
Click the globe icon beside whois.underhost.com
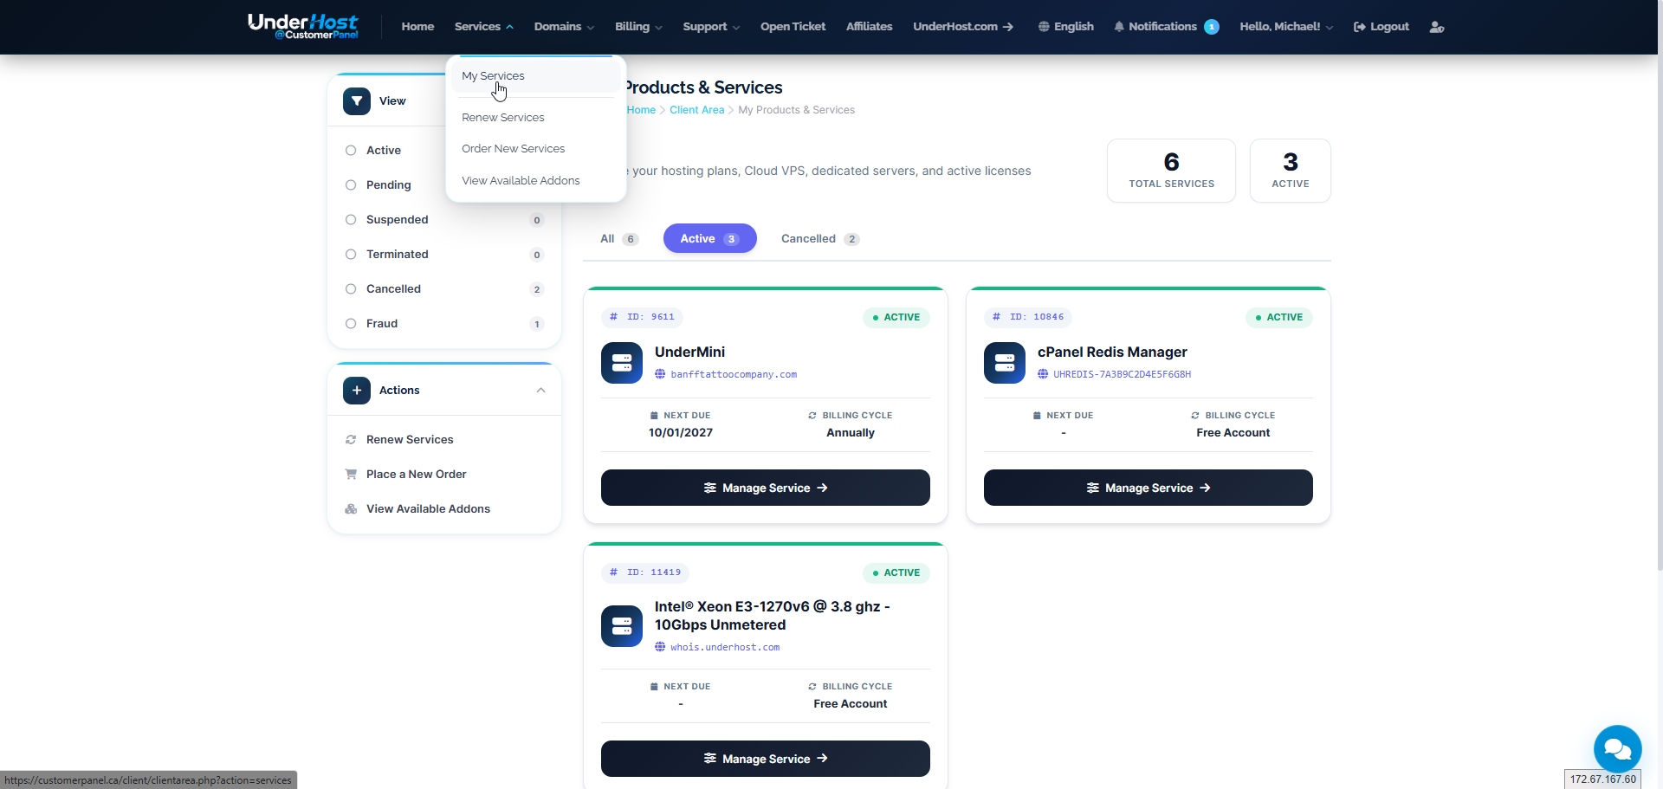click(x=660, y=647)
